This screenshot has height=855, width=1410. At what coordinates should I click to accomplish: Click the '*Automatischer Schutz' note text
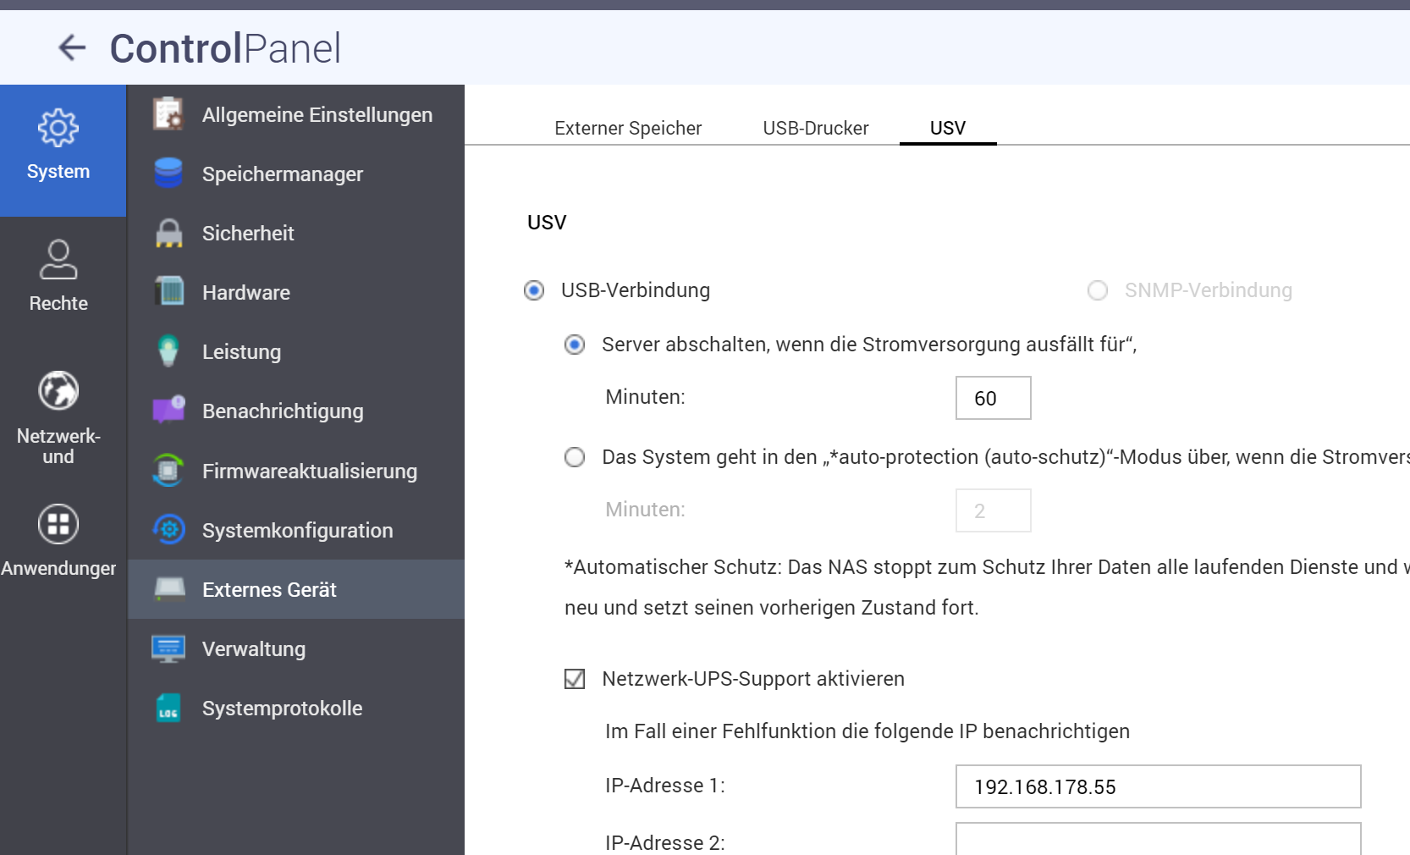coord(987,587)
